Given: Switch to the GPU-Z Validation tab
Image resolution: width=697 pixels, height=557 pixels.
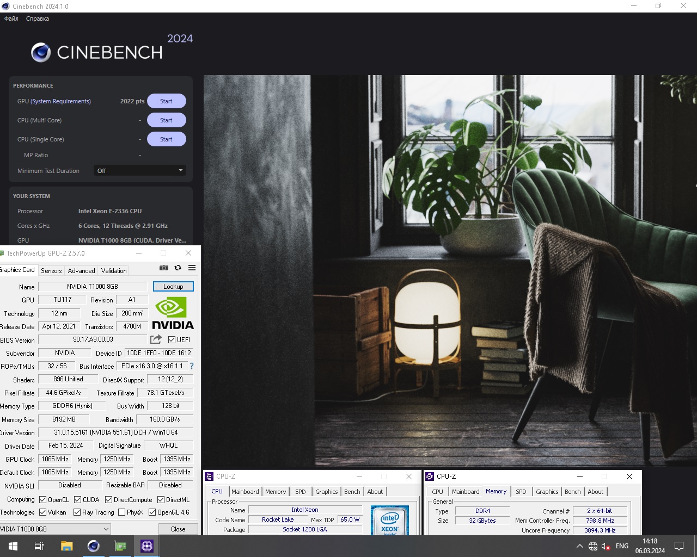Looking at the screenshot, I should (x=114, y=270).
